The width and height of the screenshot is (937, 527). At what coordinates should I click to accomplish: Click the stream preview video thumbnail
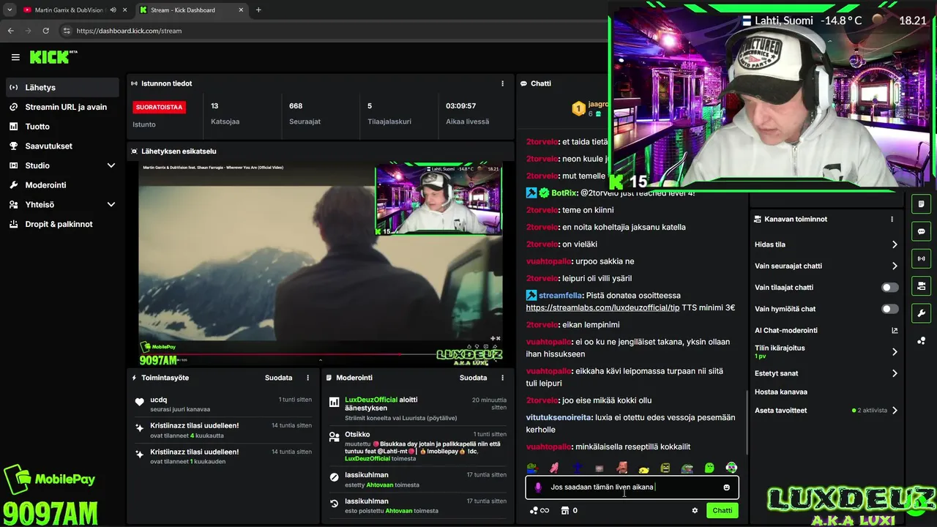point(321,263)
